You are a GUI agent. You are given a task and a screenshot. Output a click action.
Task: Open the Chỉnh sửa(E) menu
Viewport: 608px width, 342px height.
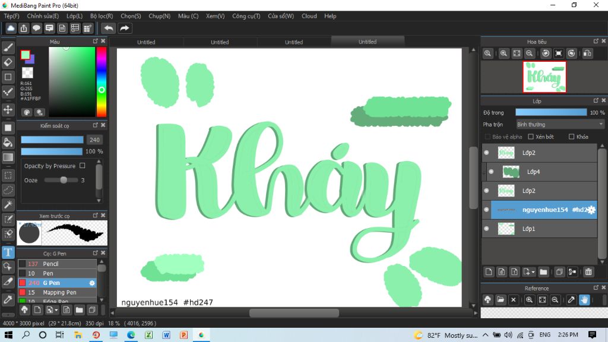coord(43,16)
